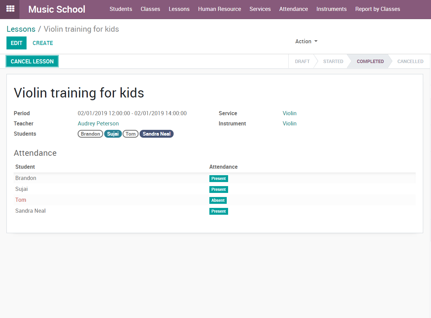The width and height of the screenshot is (431, 318).
Task: Open the apps grid menu icon
Action: coord(10,9)
